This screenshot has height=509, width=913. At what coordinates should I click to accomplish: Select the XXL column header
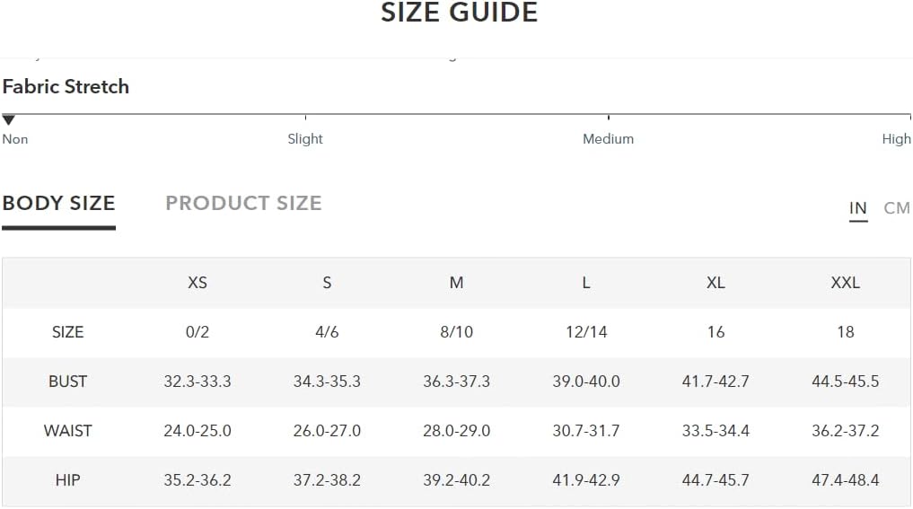846,283
